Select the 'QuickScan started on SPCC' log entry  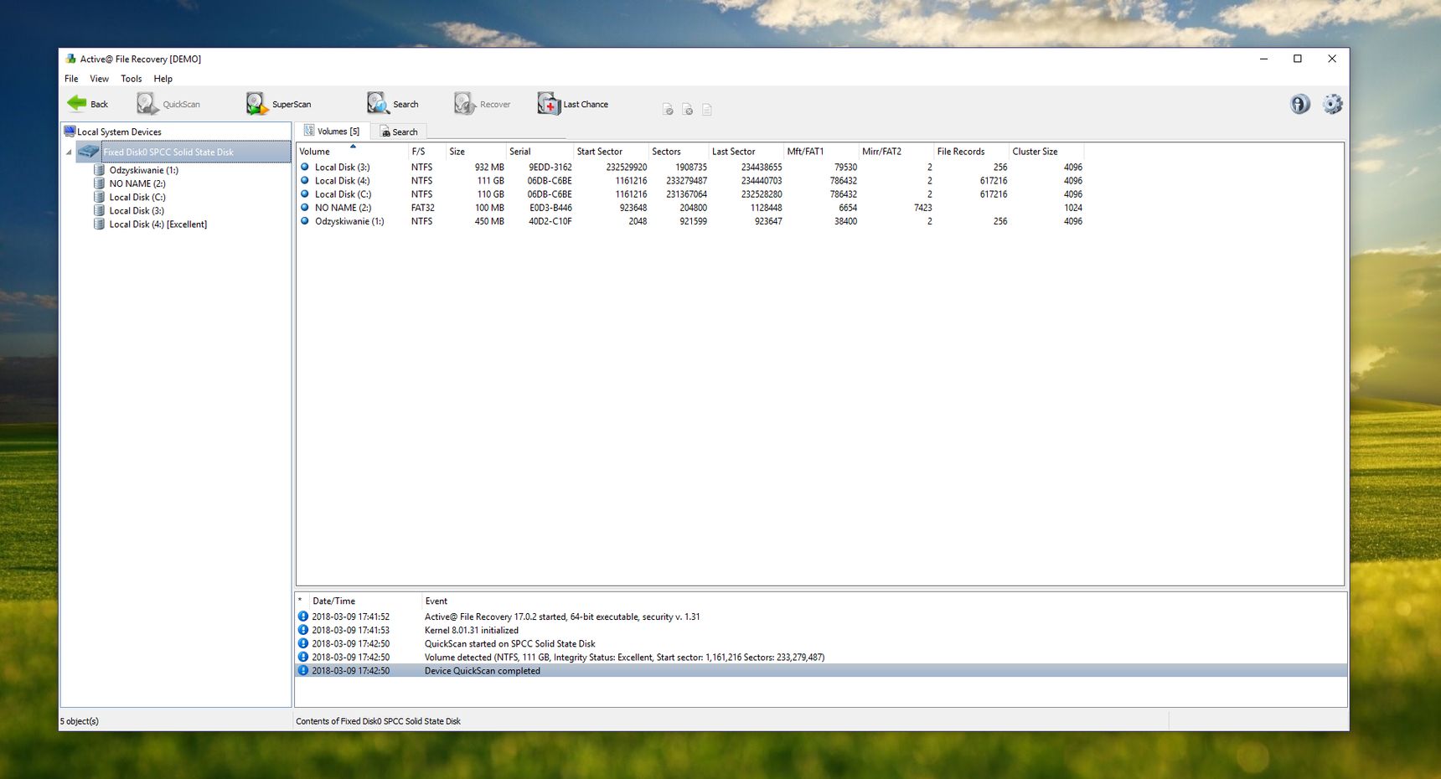click(821, 643)
